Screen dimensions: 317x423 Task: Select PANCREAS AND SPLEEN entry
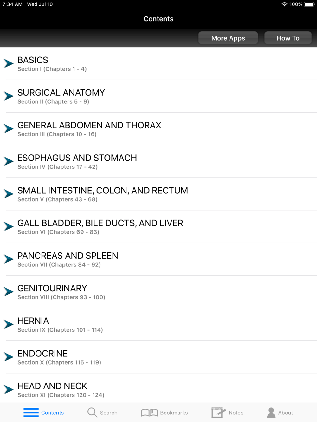(158, 259)
